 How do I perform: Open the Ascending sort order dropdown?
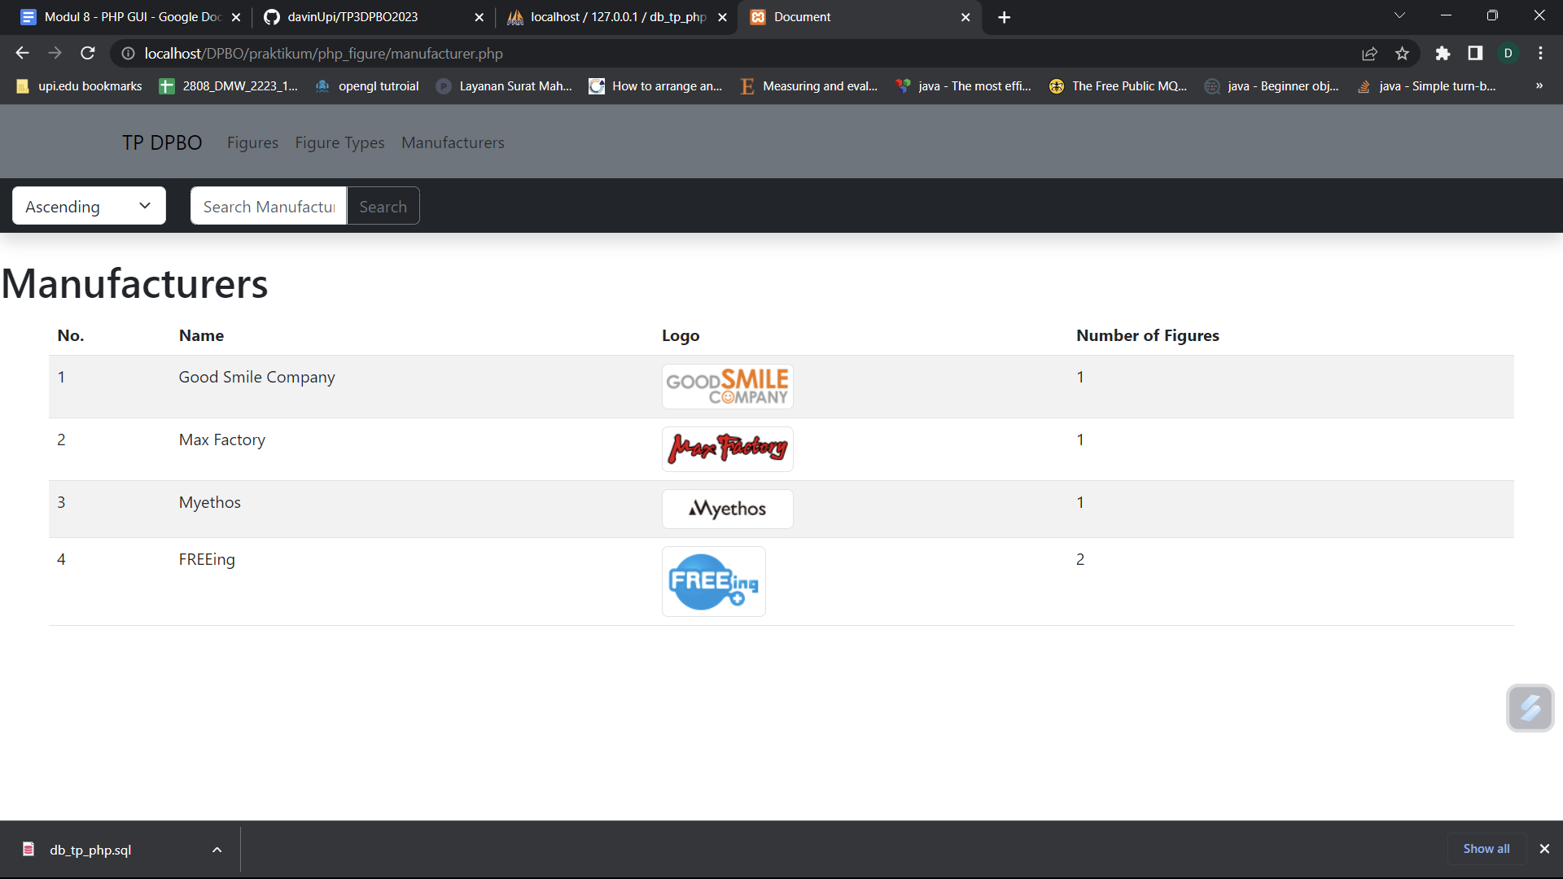89,205
